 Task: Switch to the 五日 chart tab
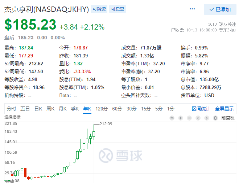pyautogui.click(x=25, y=109)
